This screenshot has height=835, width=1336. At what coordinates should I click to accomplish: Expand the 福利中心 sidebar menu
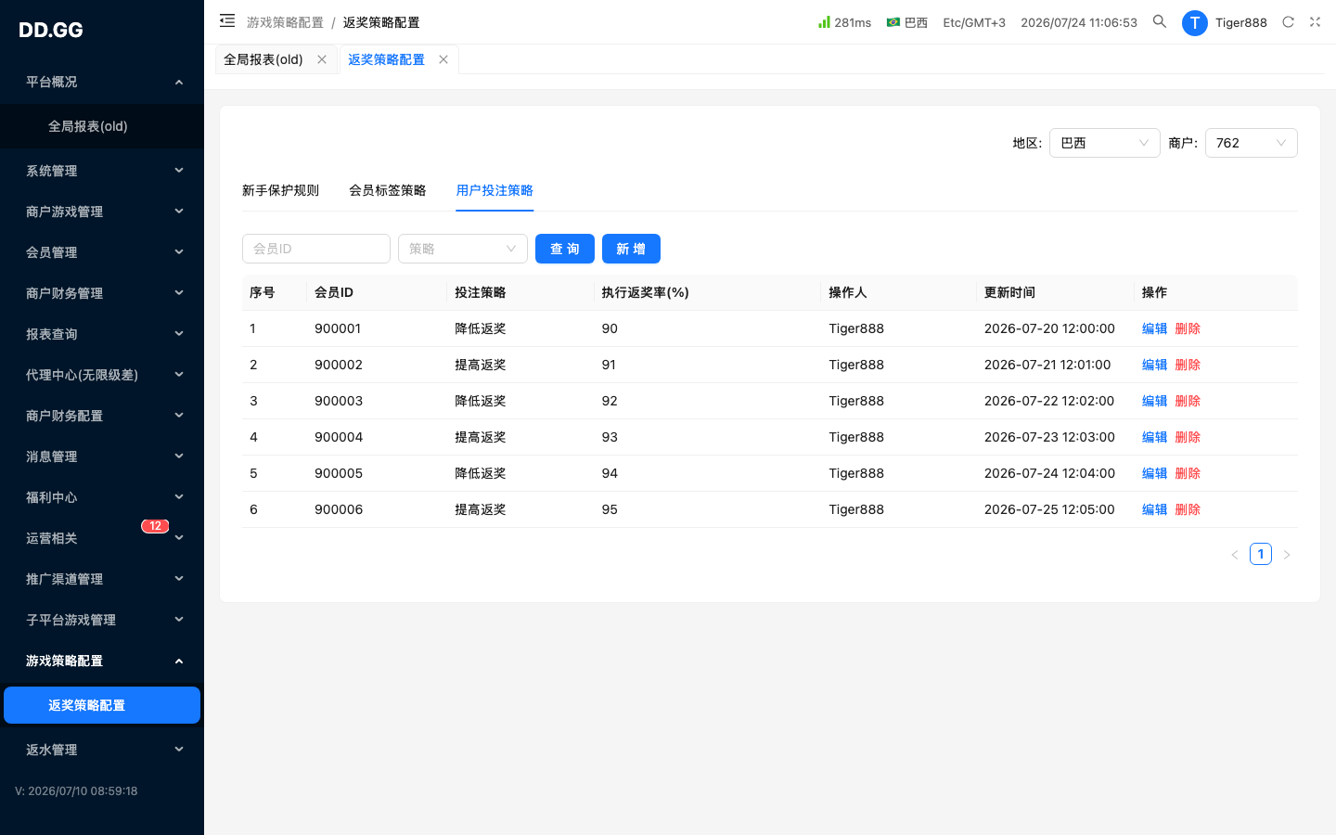(x=102, y=497)
